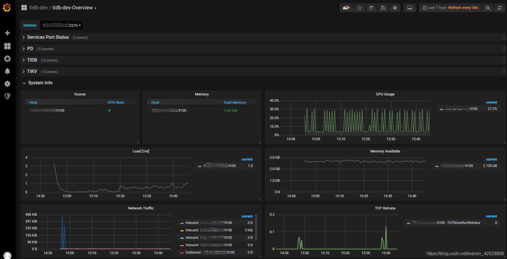This screenshot has height=259, width=507.
Task: Click the 7.62 GiB total memory value
Action: click(x=230, y=111)
